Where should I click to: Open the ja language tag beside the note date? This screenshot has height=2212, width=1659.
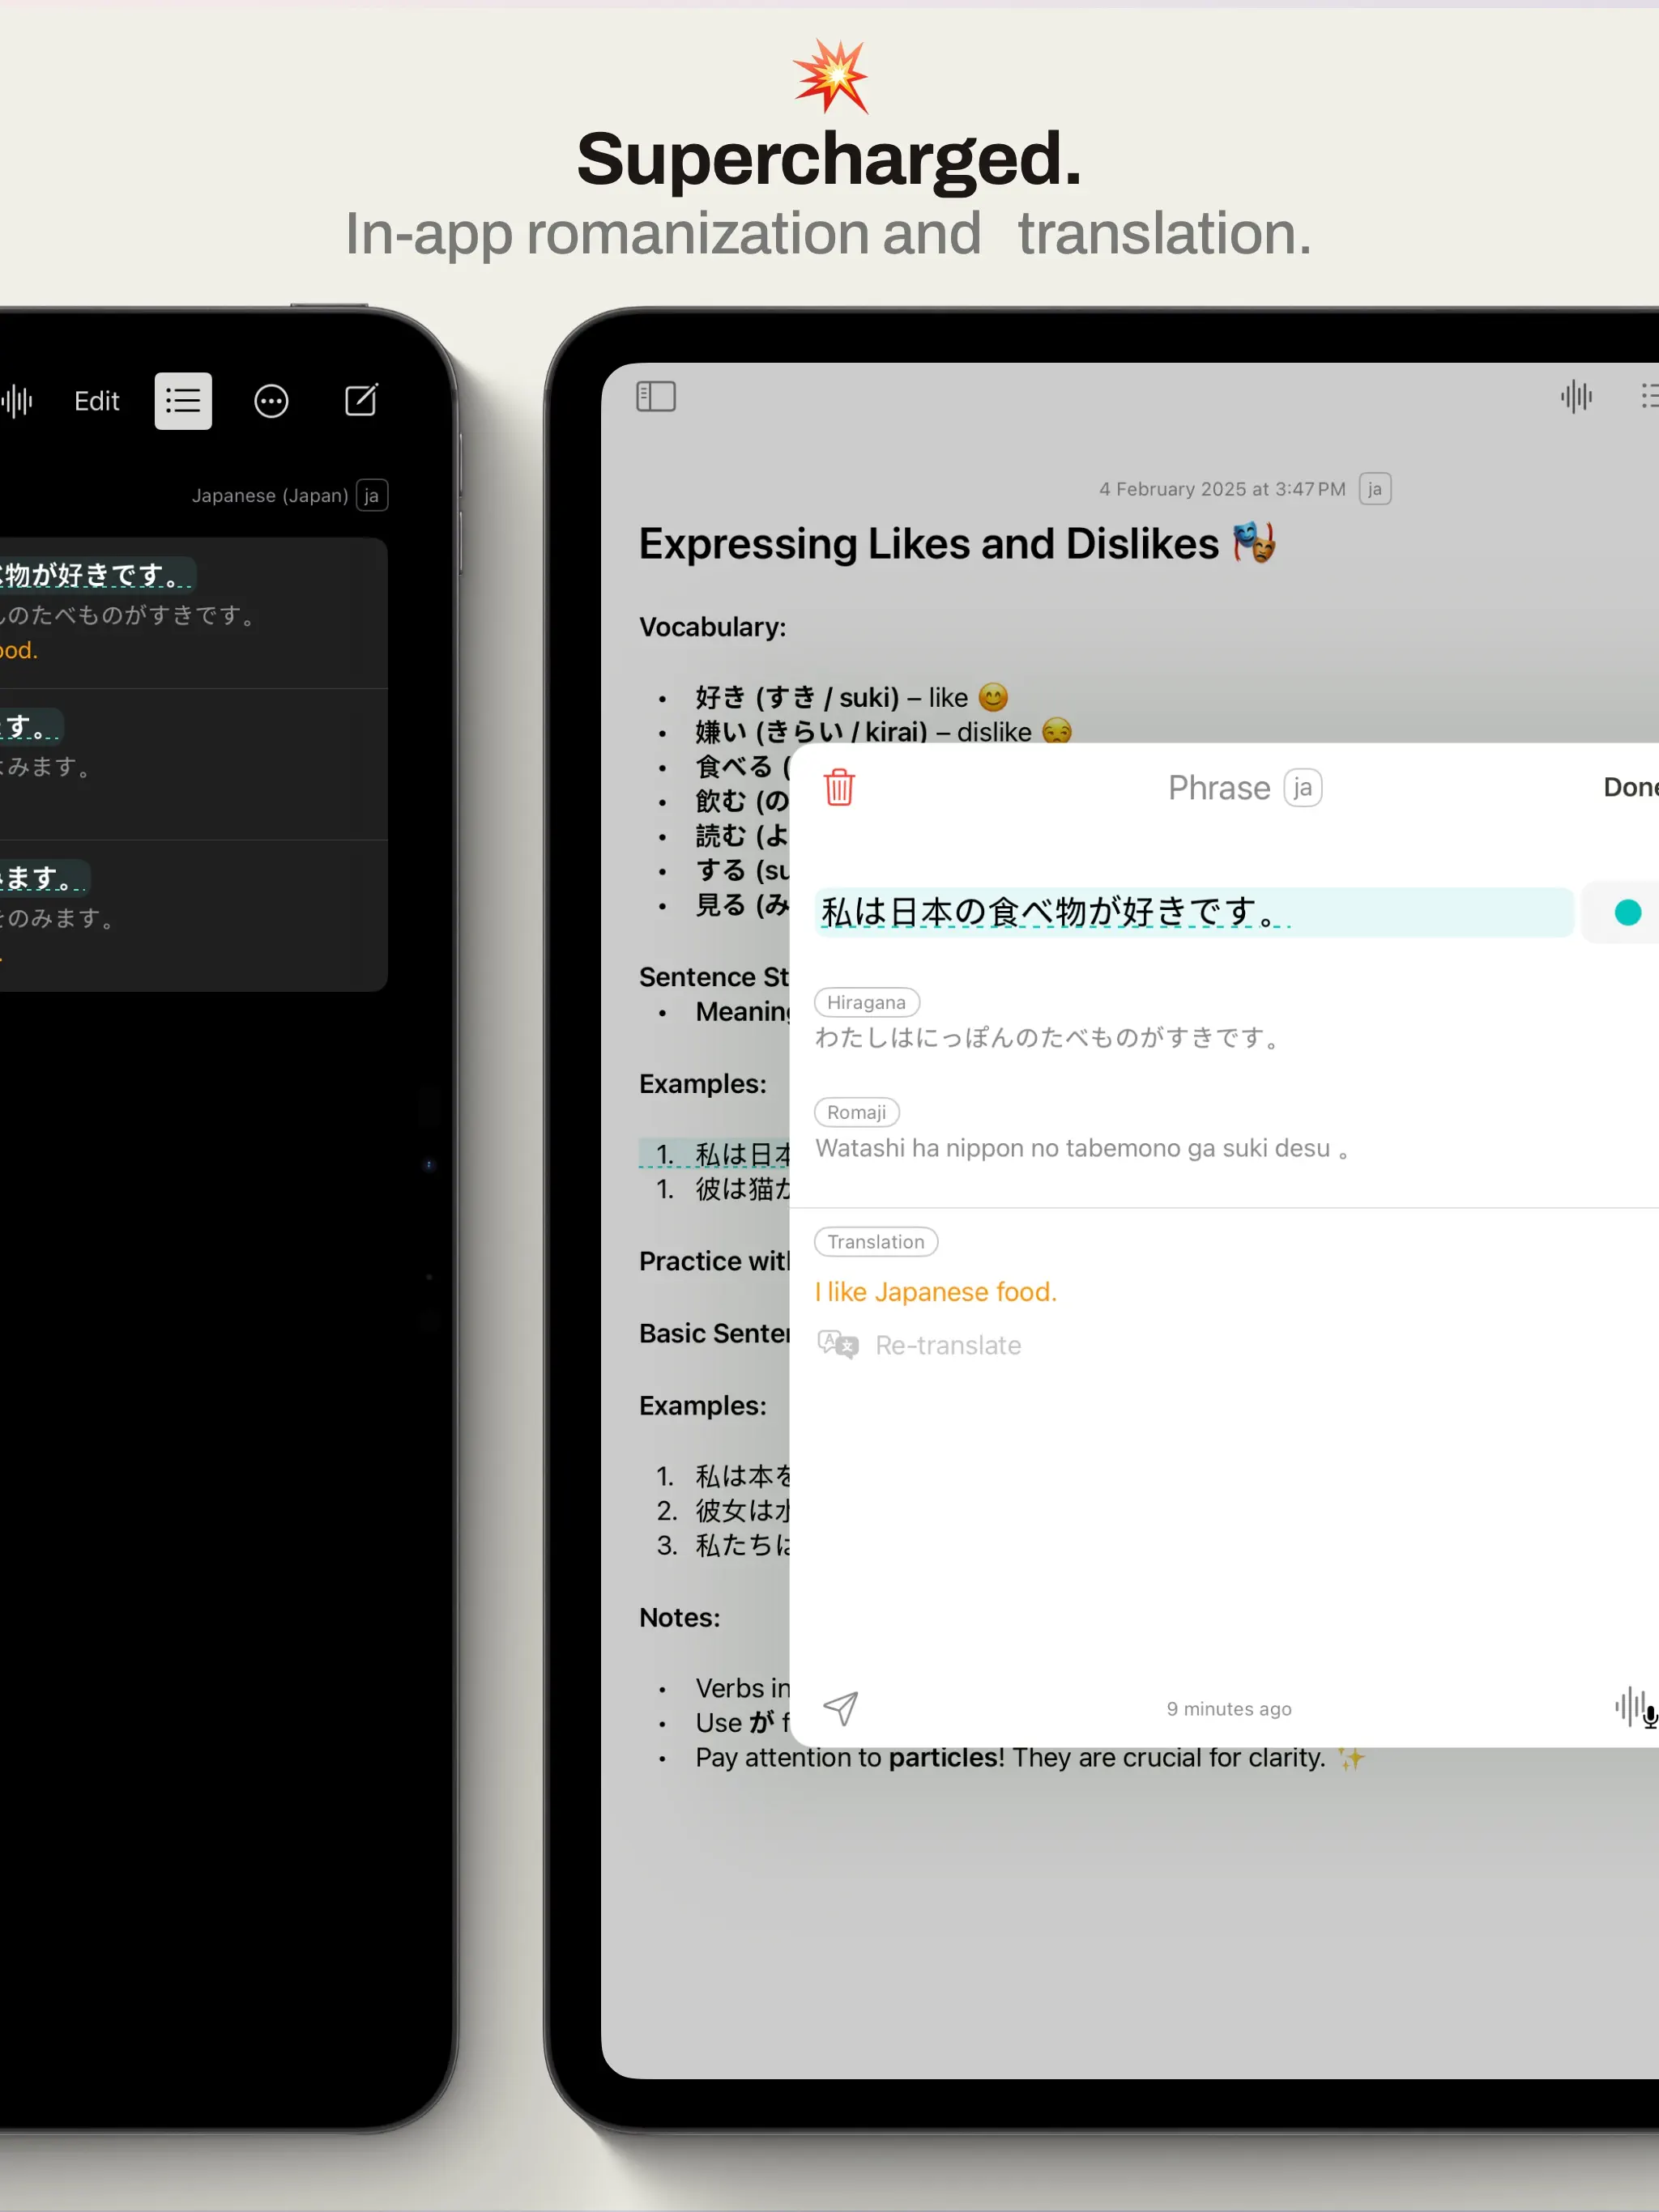pos(1375,489)
